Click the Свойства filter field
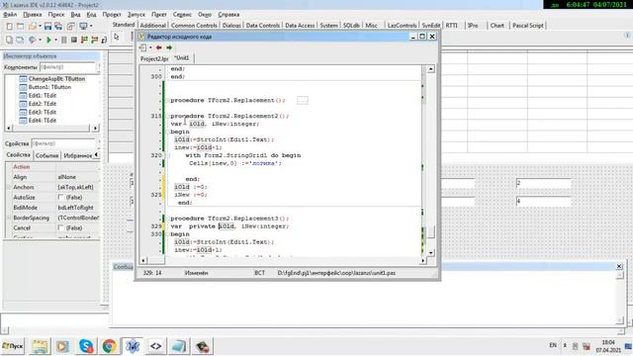Viewport: 633px width, 356px height. (x=63, y=143)
